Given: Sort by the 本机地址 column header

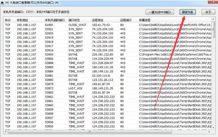Looking at the screenshot, I should pos(22,20).
